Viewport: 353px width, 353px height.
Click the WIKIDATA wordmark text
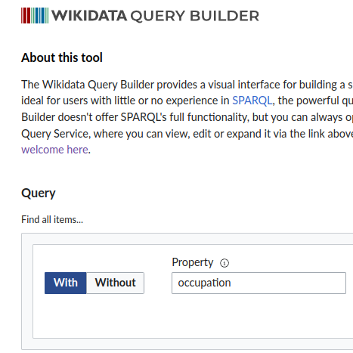tap(89, 16)
